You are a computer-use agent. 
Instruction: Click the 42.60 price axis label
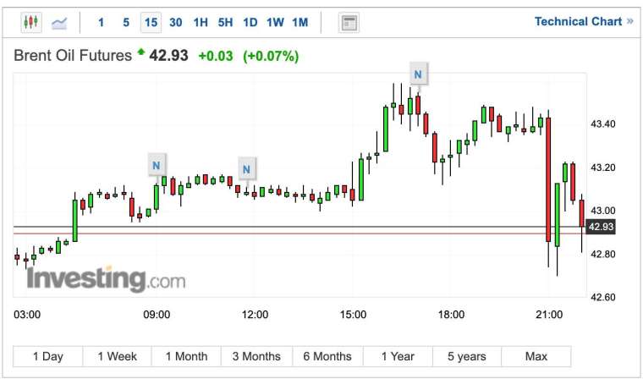(602, 297)
